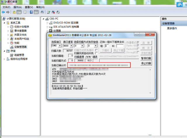Click the log scrollbar down arrow

pyautogui.click(x=150, y=93)
